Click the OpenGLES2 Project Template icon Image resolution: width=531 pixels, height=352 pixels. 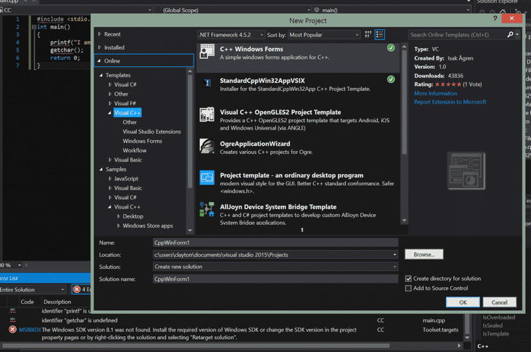click(206, 116)
